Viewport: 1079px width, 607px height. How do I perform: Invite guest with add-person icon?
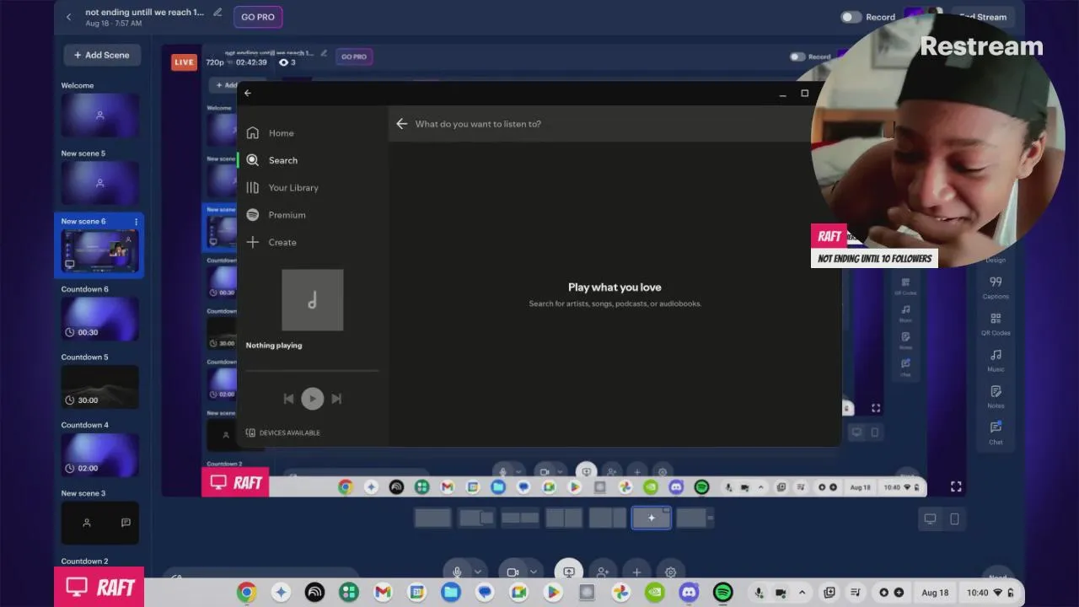[603, 572]
